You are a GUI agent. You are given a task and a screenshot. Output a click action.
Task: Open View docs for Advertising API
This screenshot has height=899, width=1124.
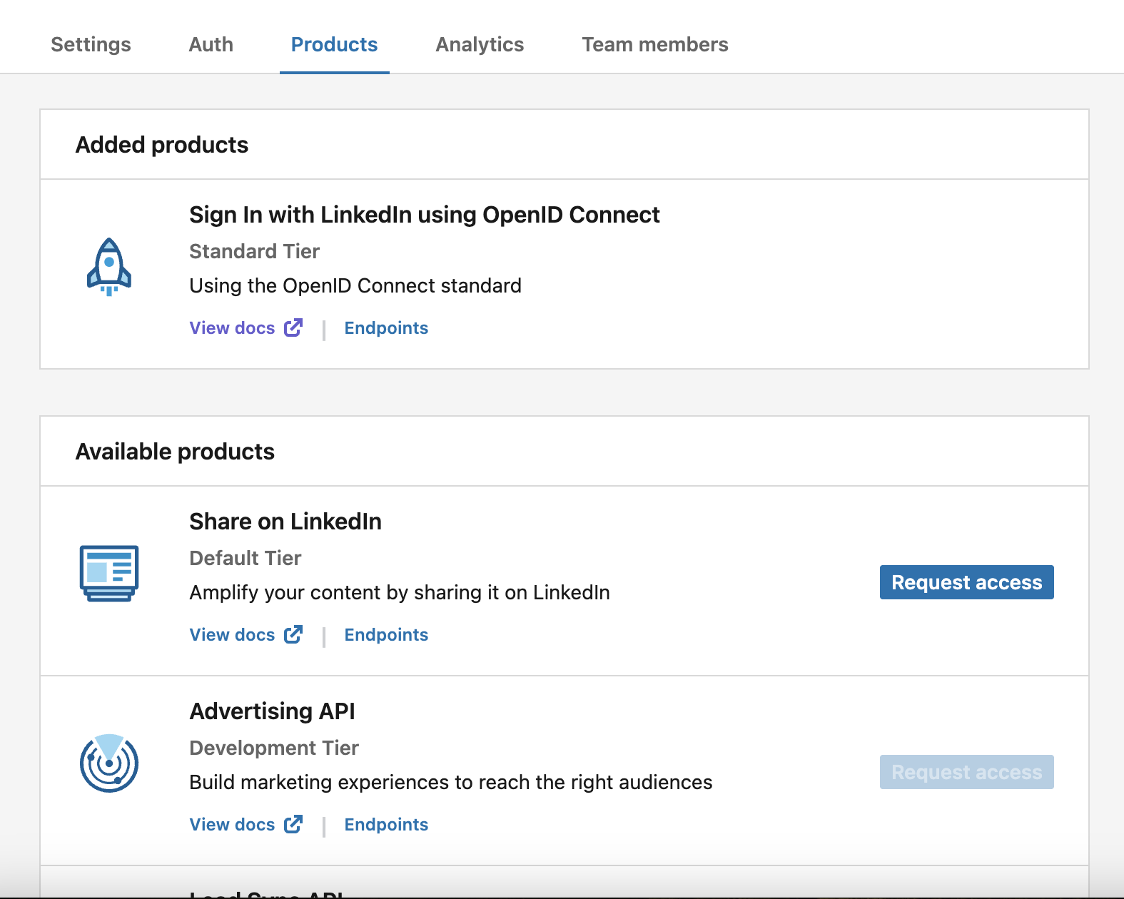coord(232,825)
